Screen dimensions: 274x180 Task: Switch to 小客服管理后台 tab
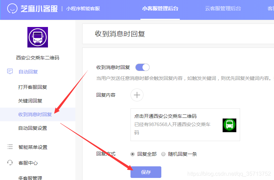(x=160, y=9)
